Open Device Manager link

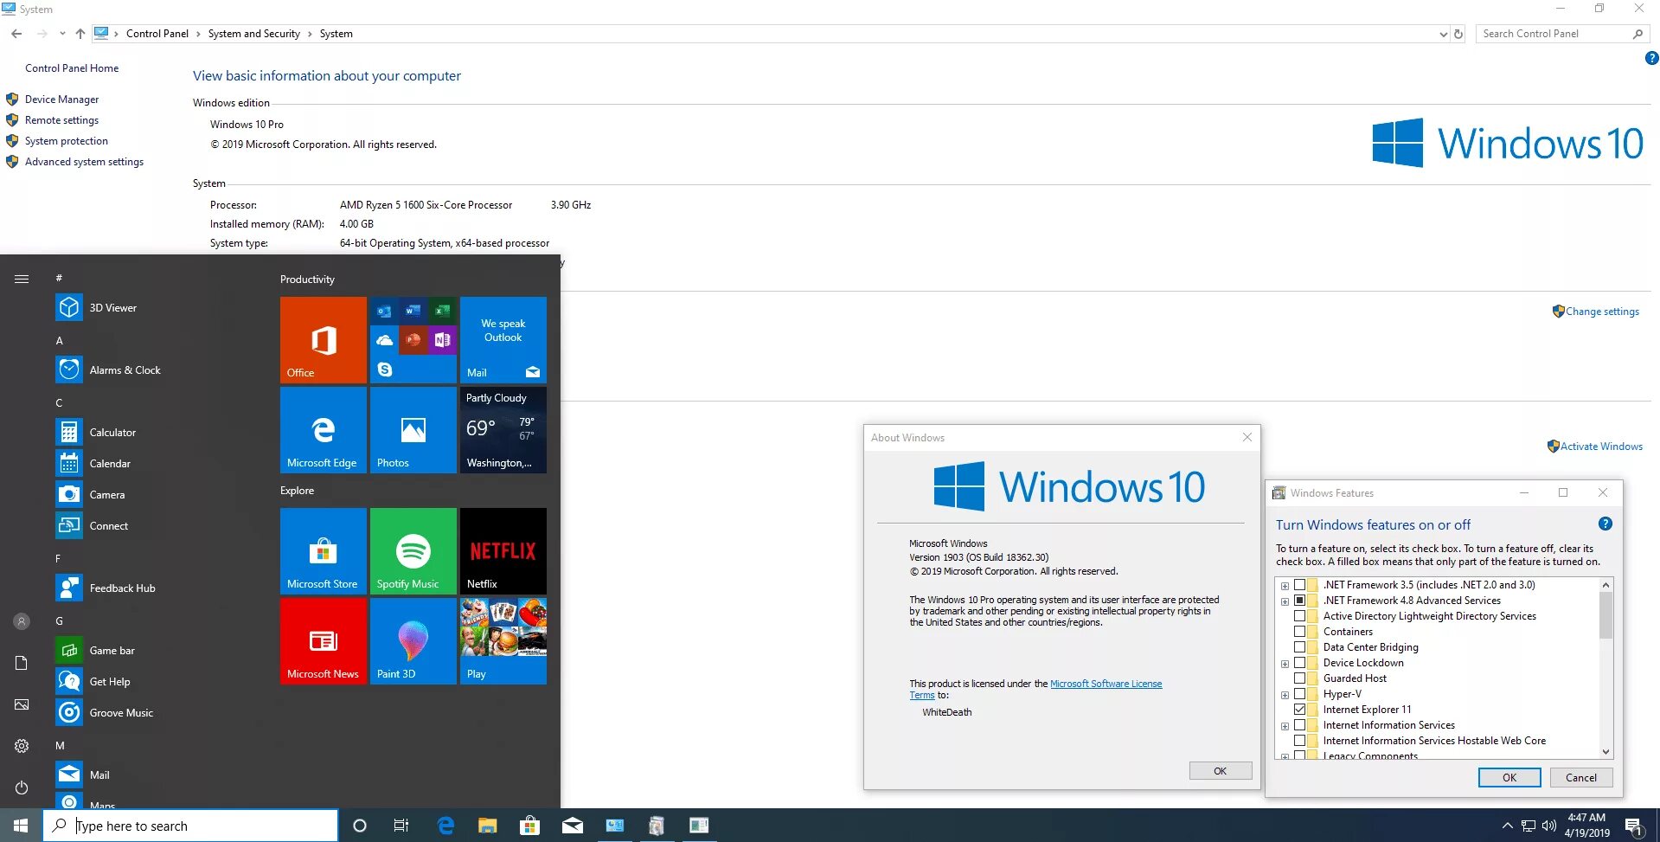point(61,100)
